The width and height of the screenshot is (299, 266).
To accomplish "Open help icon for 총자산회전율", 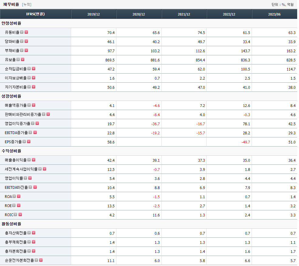I will [29, 233].
